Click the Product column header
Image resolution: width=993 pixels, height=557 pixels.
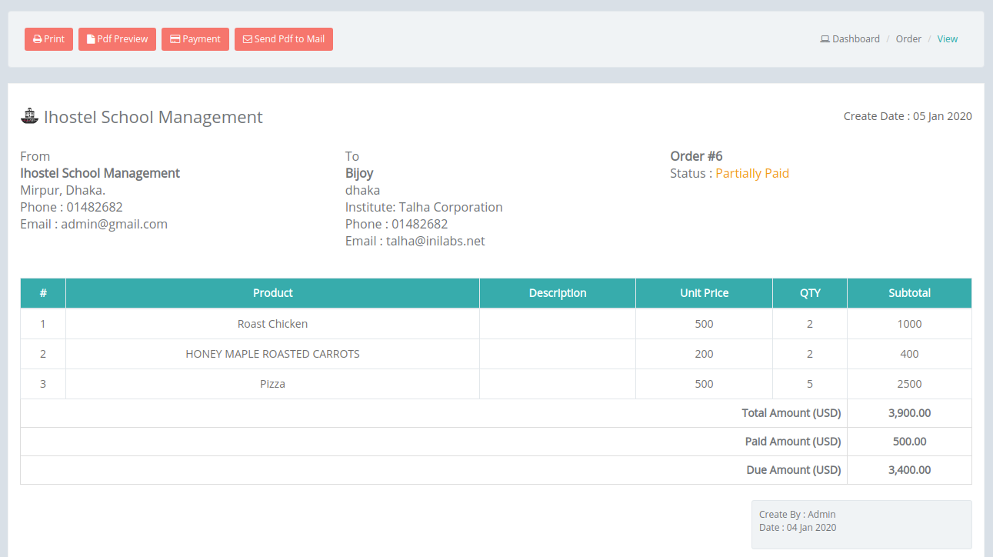click(273, 293)
